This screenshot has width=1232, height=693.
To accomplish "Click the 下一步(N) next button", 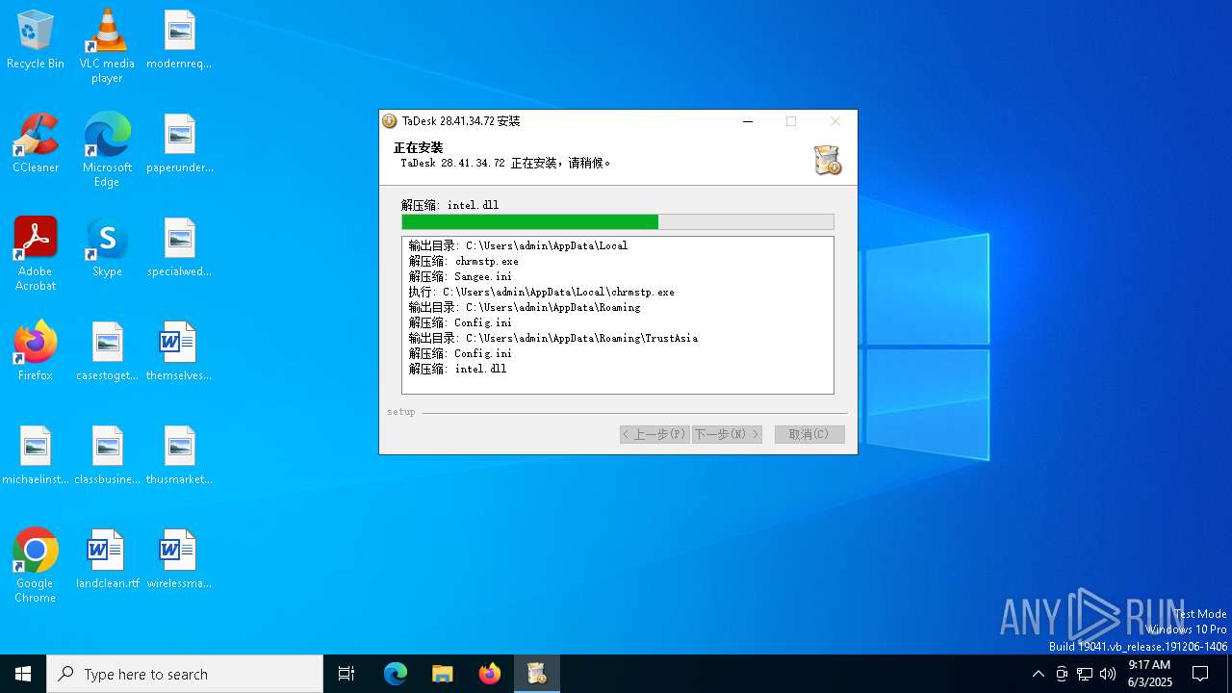I will [727, 434].
